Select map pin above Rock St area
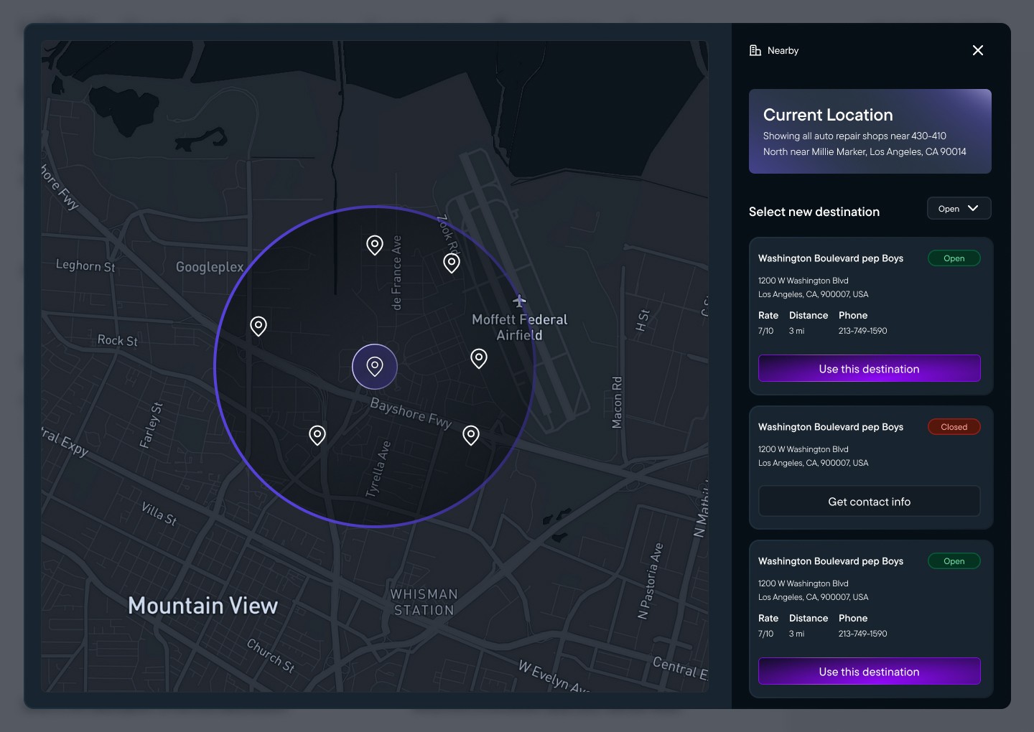Image resolution: width=1034 pixels, height=732 pixels. click(258, 327)
